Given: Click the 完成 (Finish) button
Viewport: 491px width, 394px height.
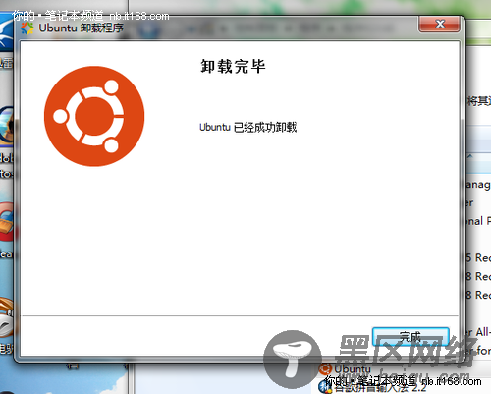Looking at the screenshot, I should pyautogui.click(x=410, y=336).
